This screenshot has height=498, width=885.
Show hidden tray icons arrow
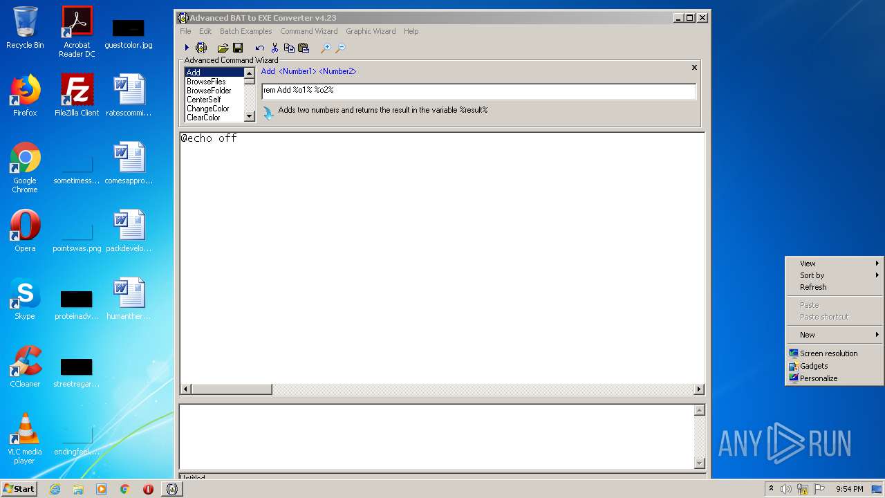771,489
